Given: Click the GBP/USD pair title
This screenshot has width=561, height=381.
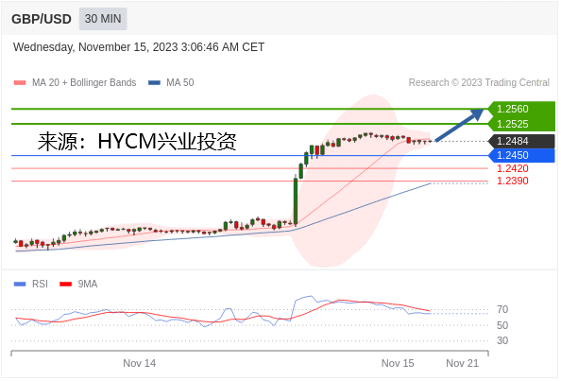Looking at the screenshot, I should [42, 19].
